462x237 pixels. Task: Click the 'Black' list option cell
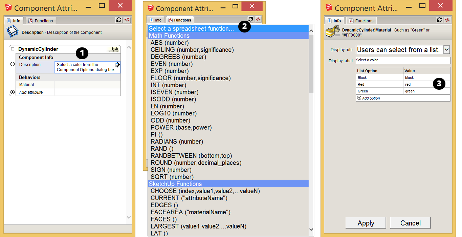(380, 78)
